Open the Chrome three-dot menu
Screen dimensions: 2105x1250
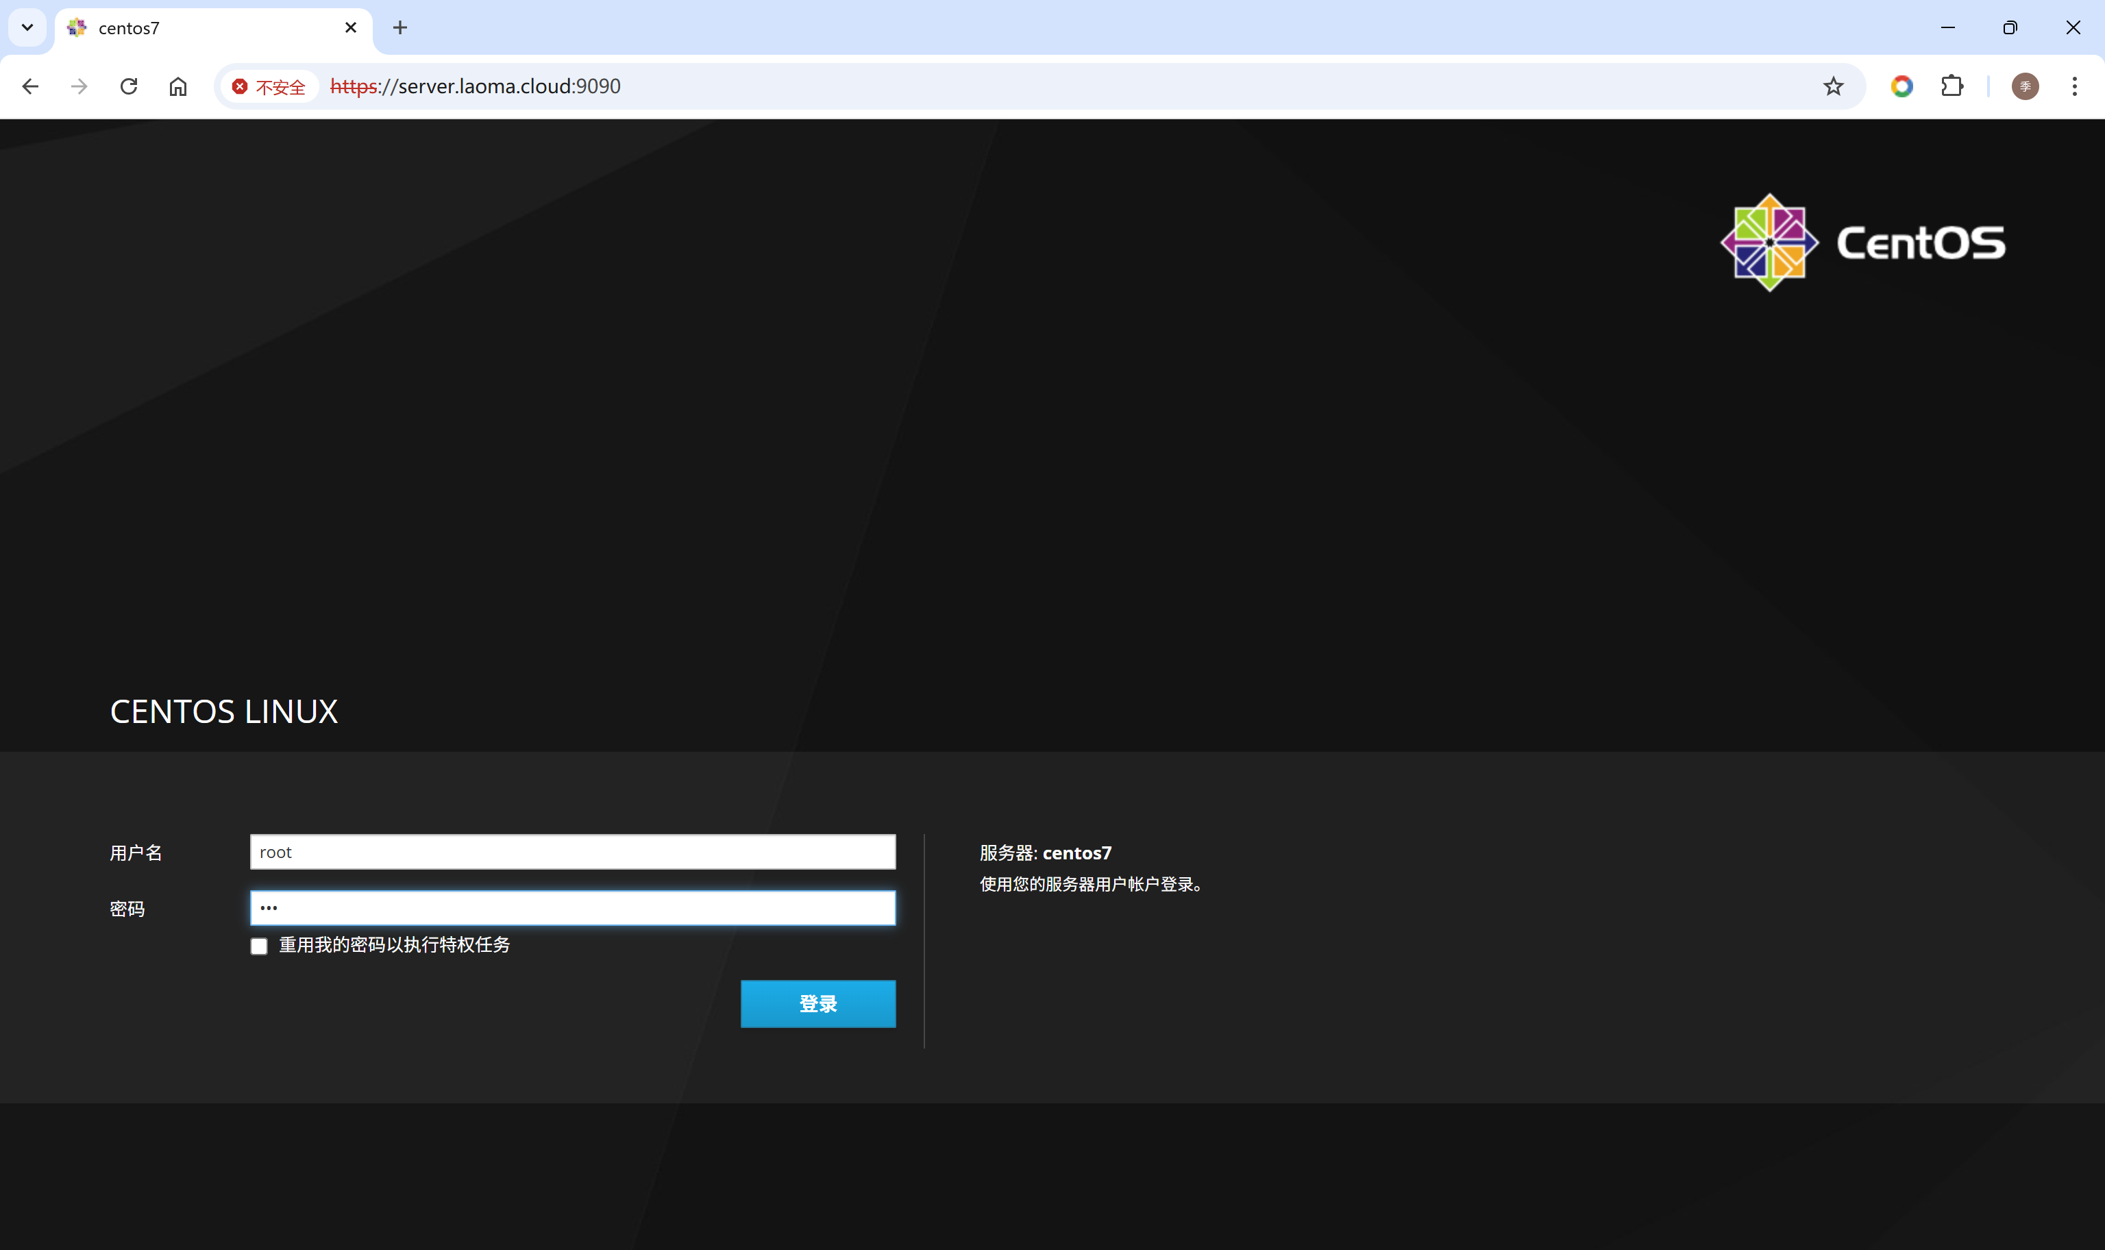click(2075, 86)
